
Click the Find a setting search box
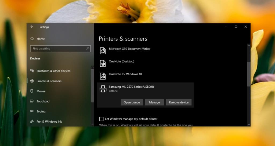(x=58, y=49)
